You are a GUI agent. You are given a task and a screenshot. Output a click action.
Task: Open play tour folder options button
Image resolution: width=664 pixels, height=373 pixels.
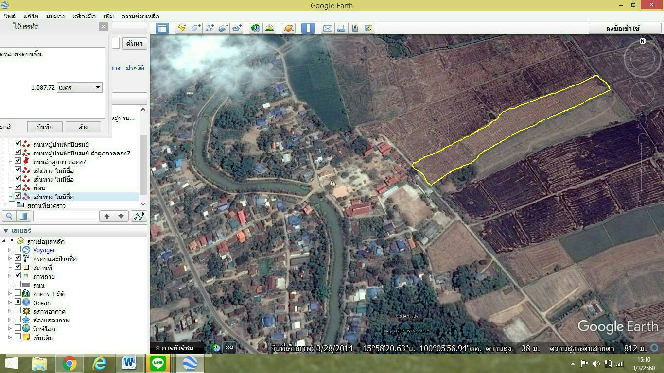click(139, 216)
